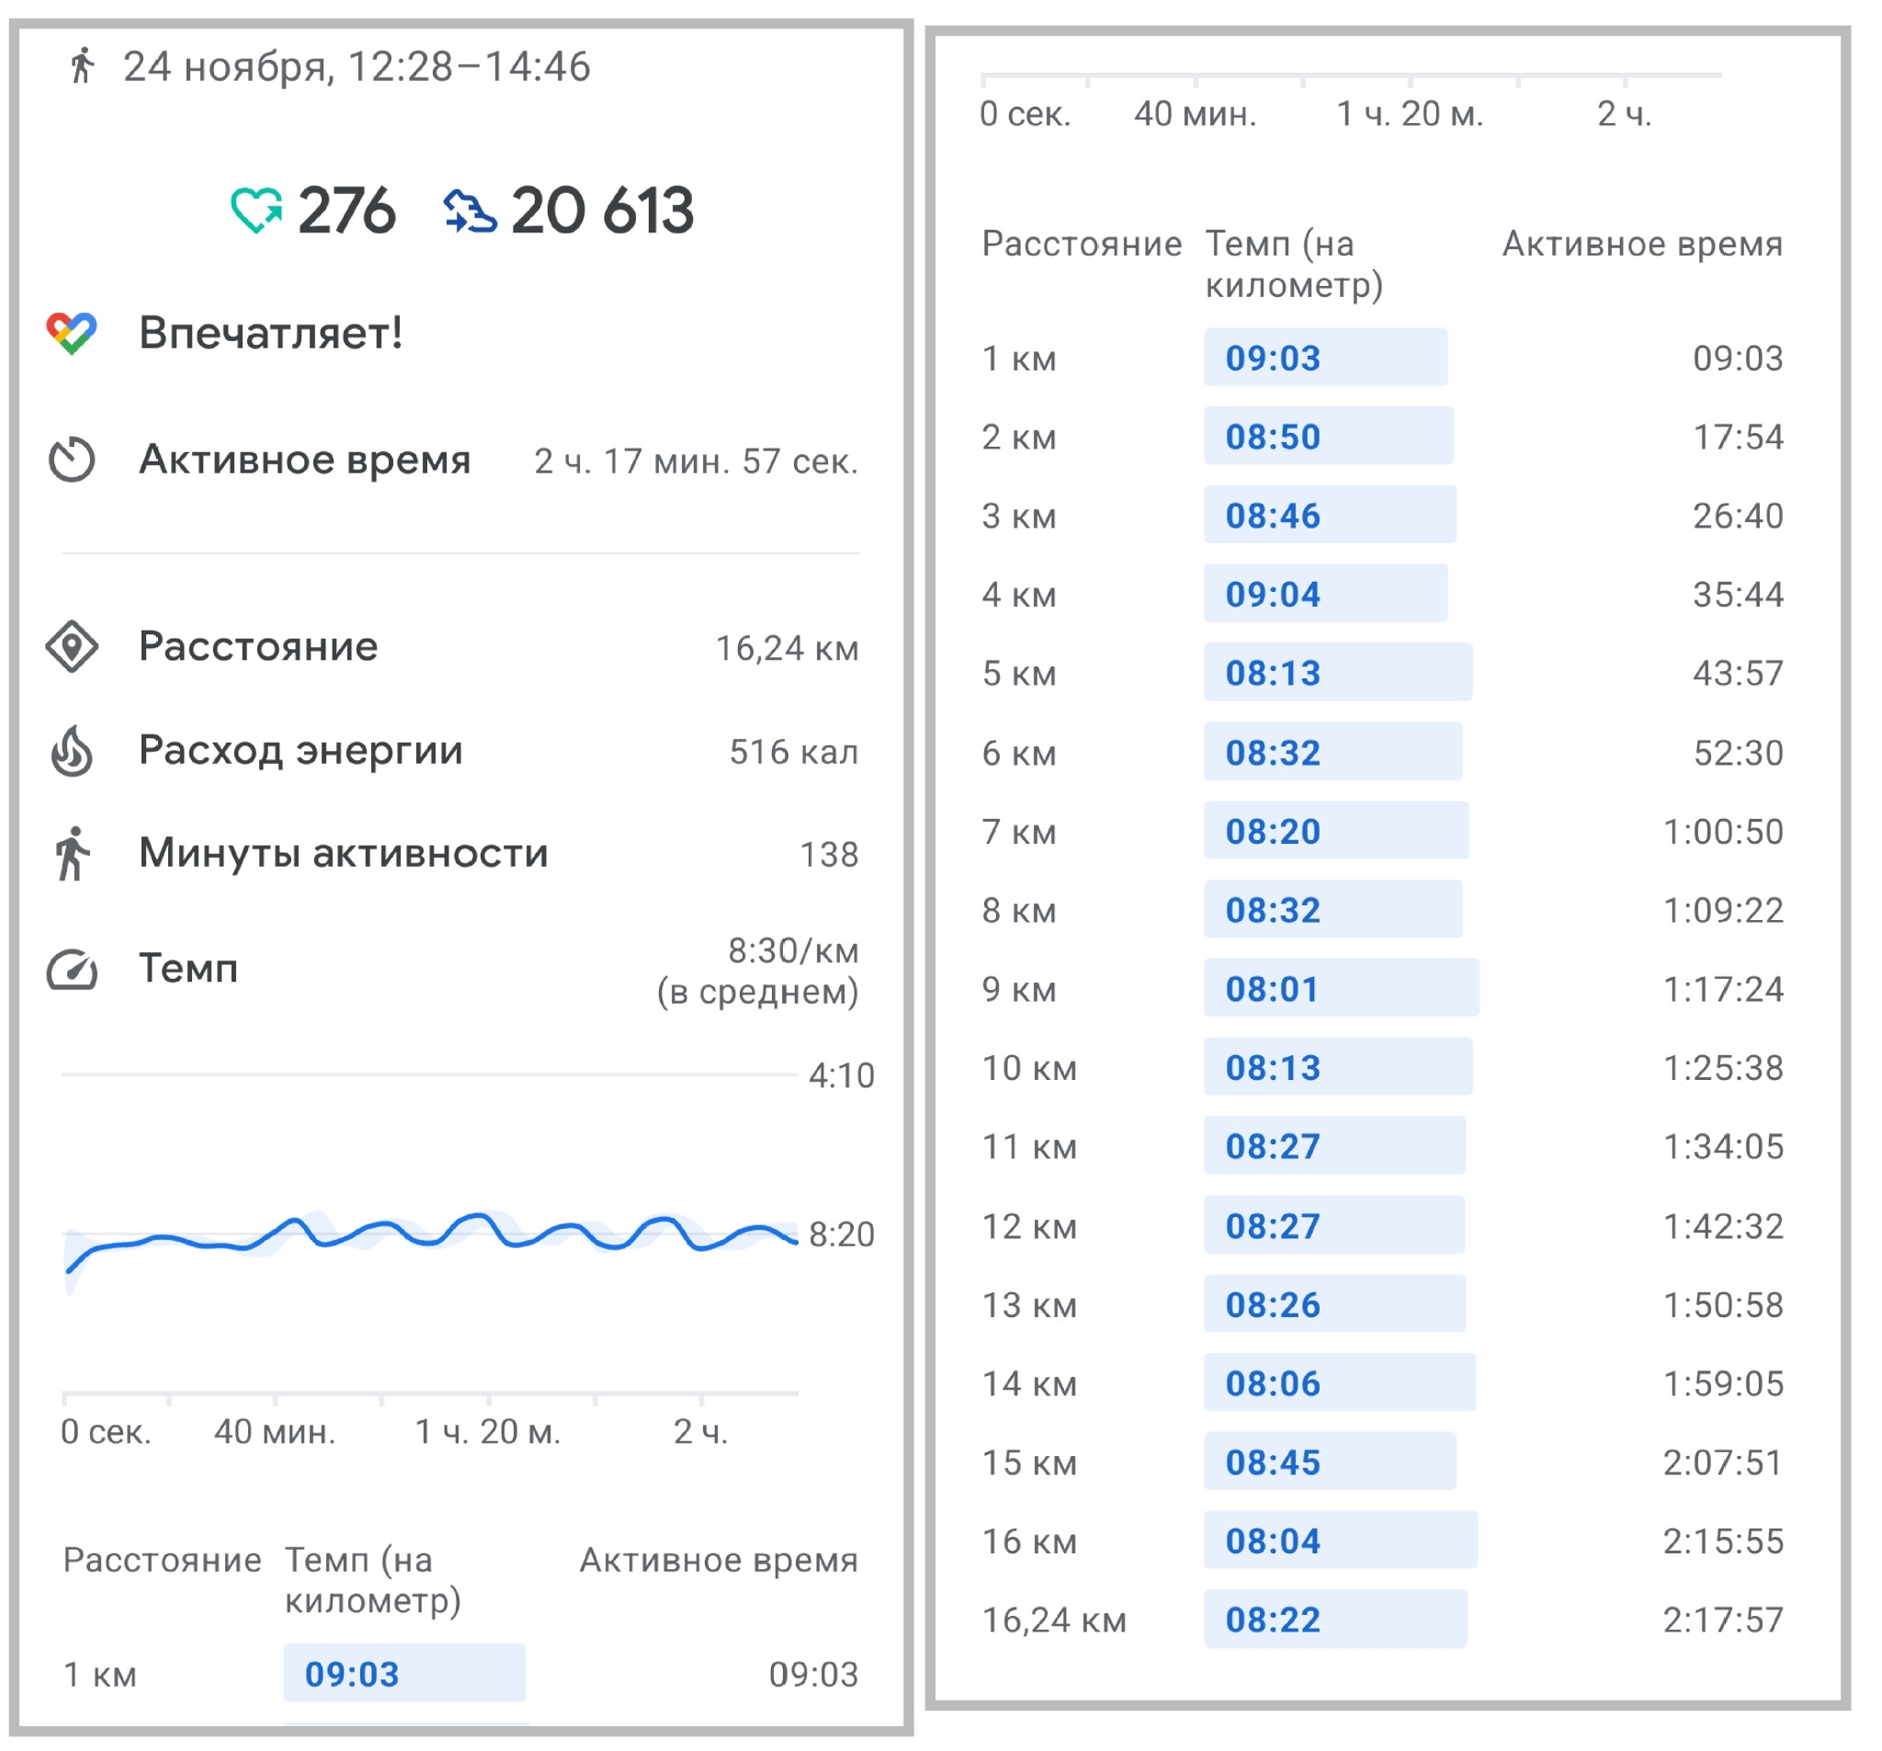Tap the walking icon beside the workout date
The height and width of the screenshot is (1751, 1882).
pyautogui.click(x=84, y=66)
